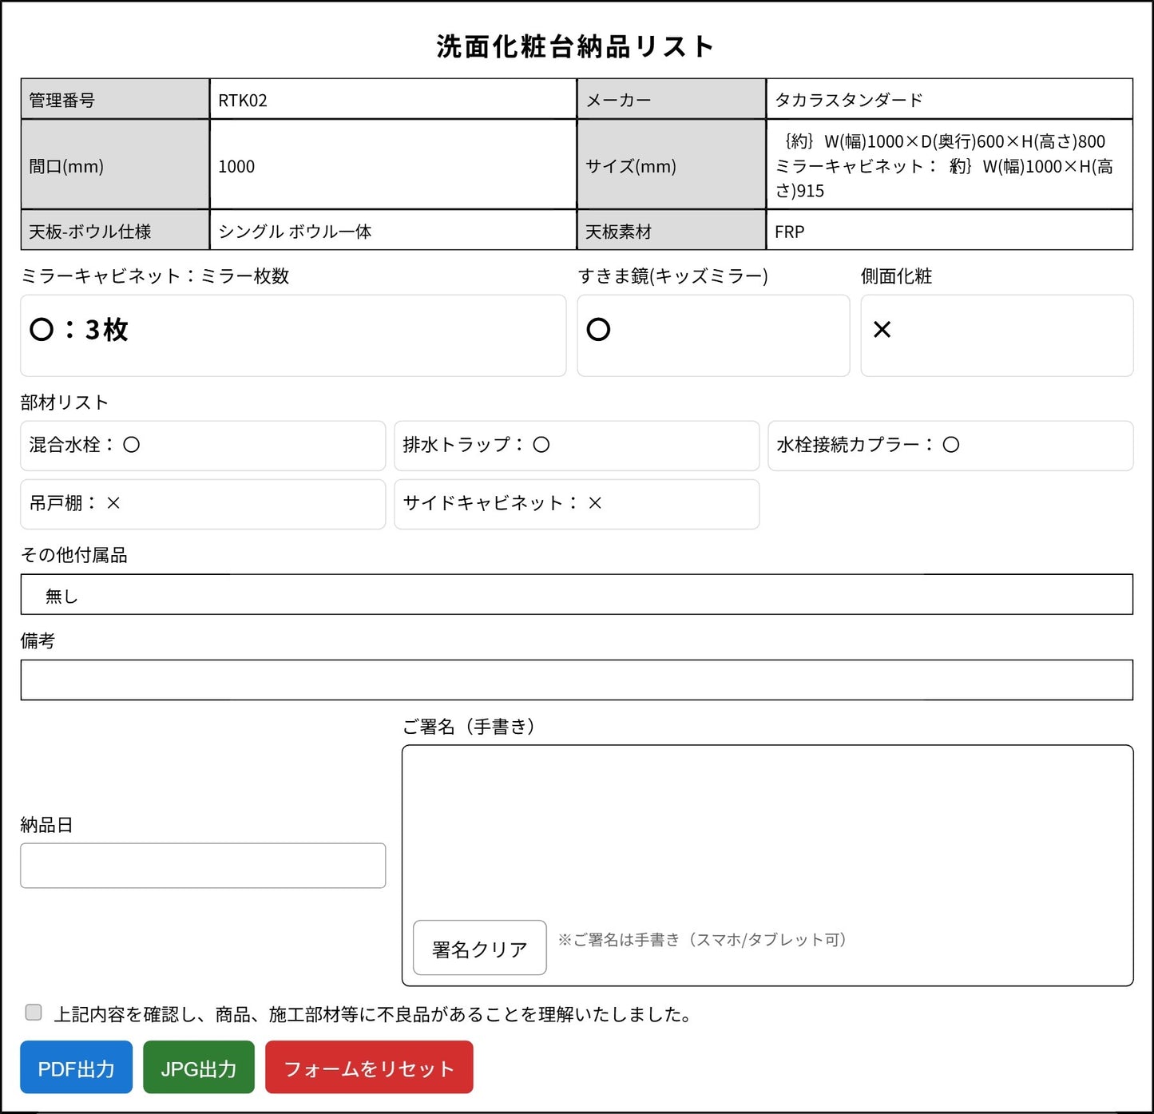
Task: Click inside the 納品日 date field
Action: pyautogui.click(x=202, y=865)
